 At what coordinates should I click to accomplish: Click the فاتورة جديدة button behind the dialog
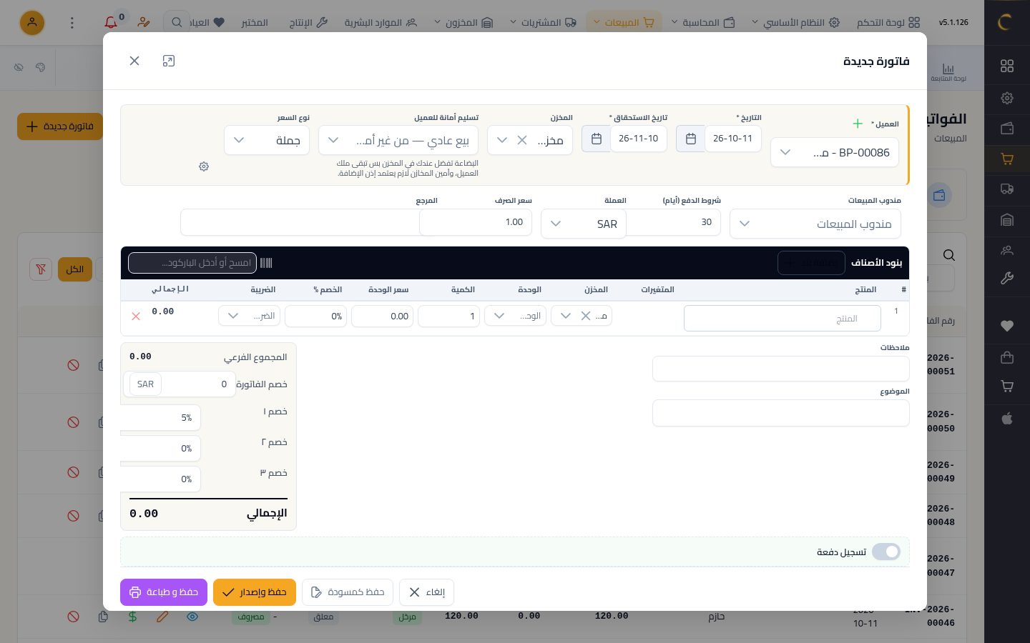point(60,126)
